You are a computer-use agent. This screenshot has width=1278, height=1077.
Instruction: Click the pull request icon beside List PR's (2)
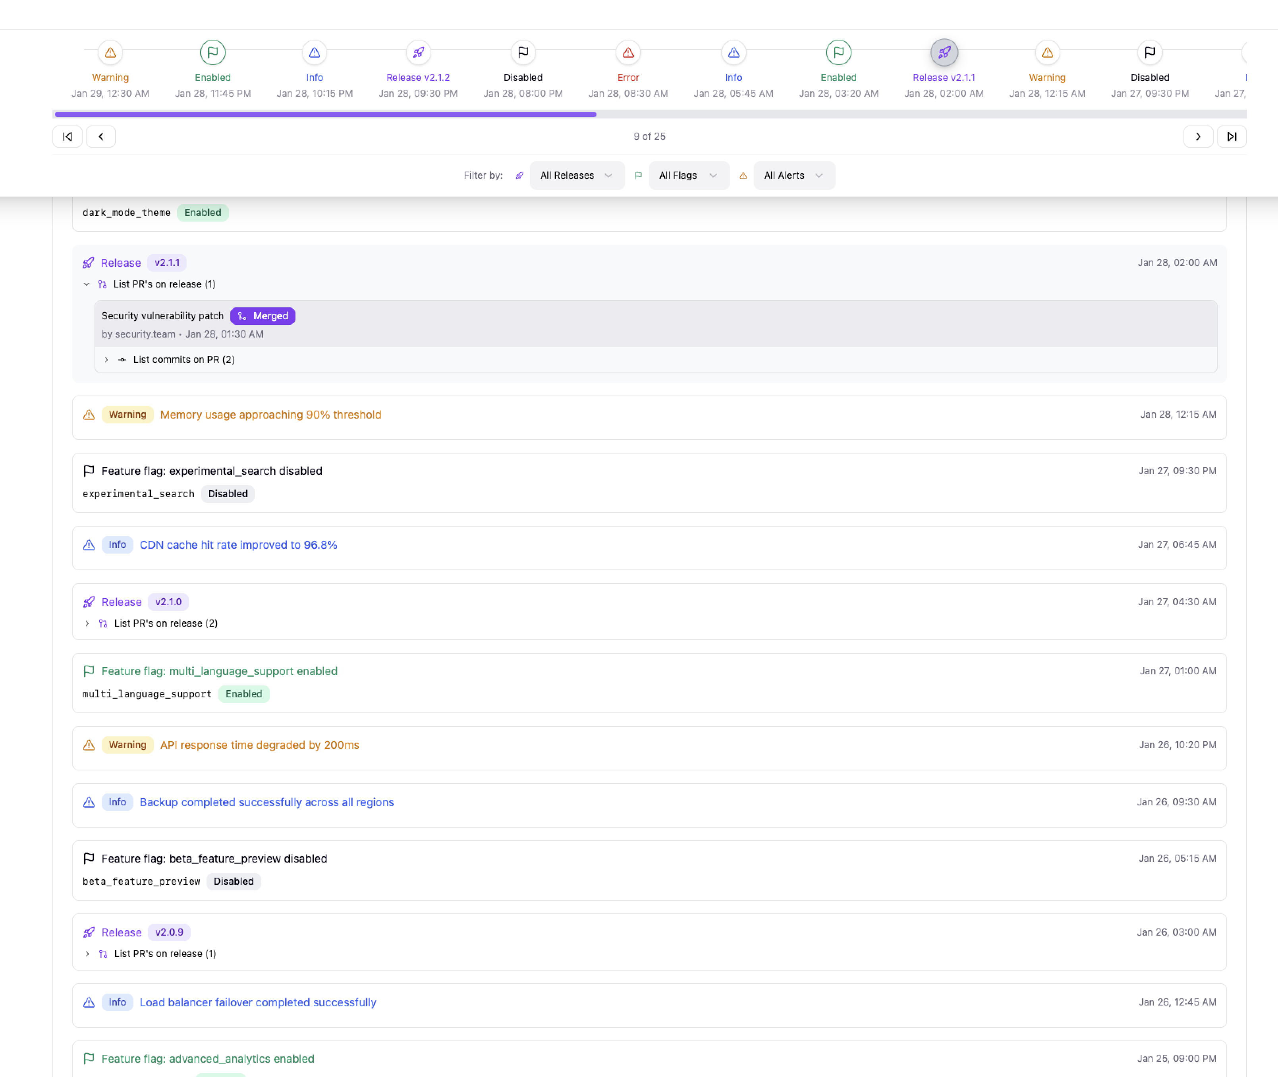tap(103, 623)
